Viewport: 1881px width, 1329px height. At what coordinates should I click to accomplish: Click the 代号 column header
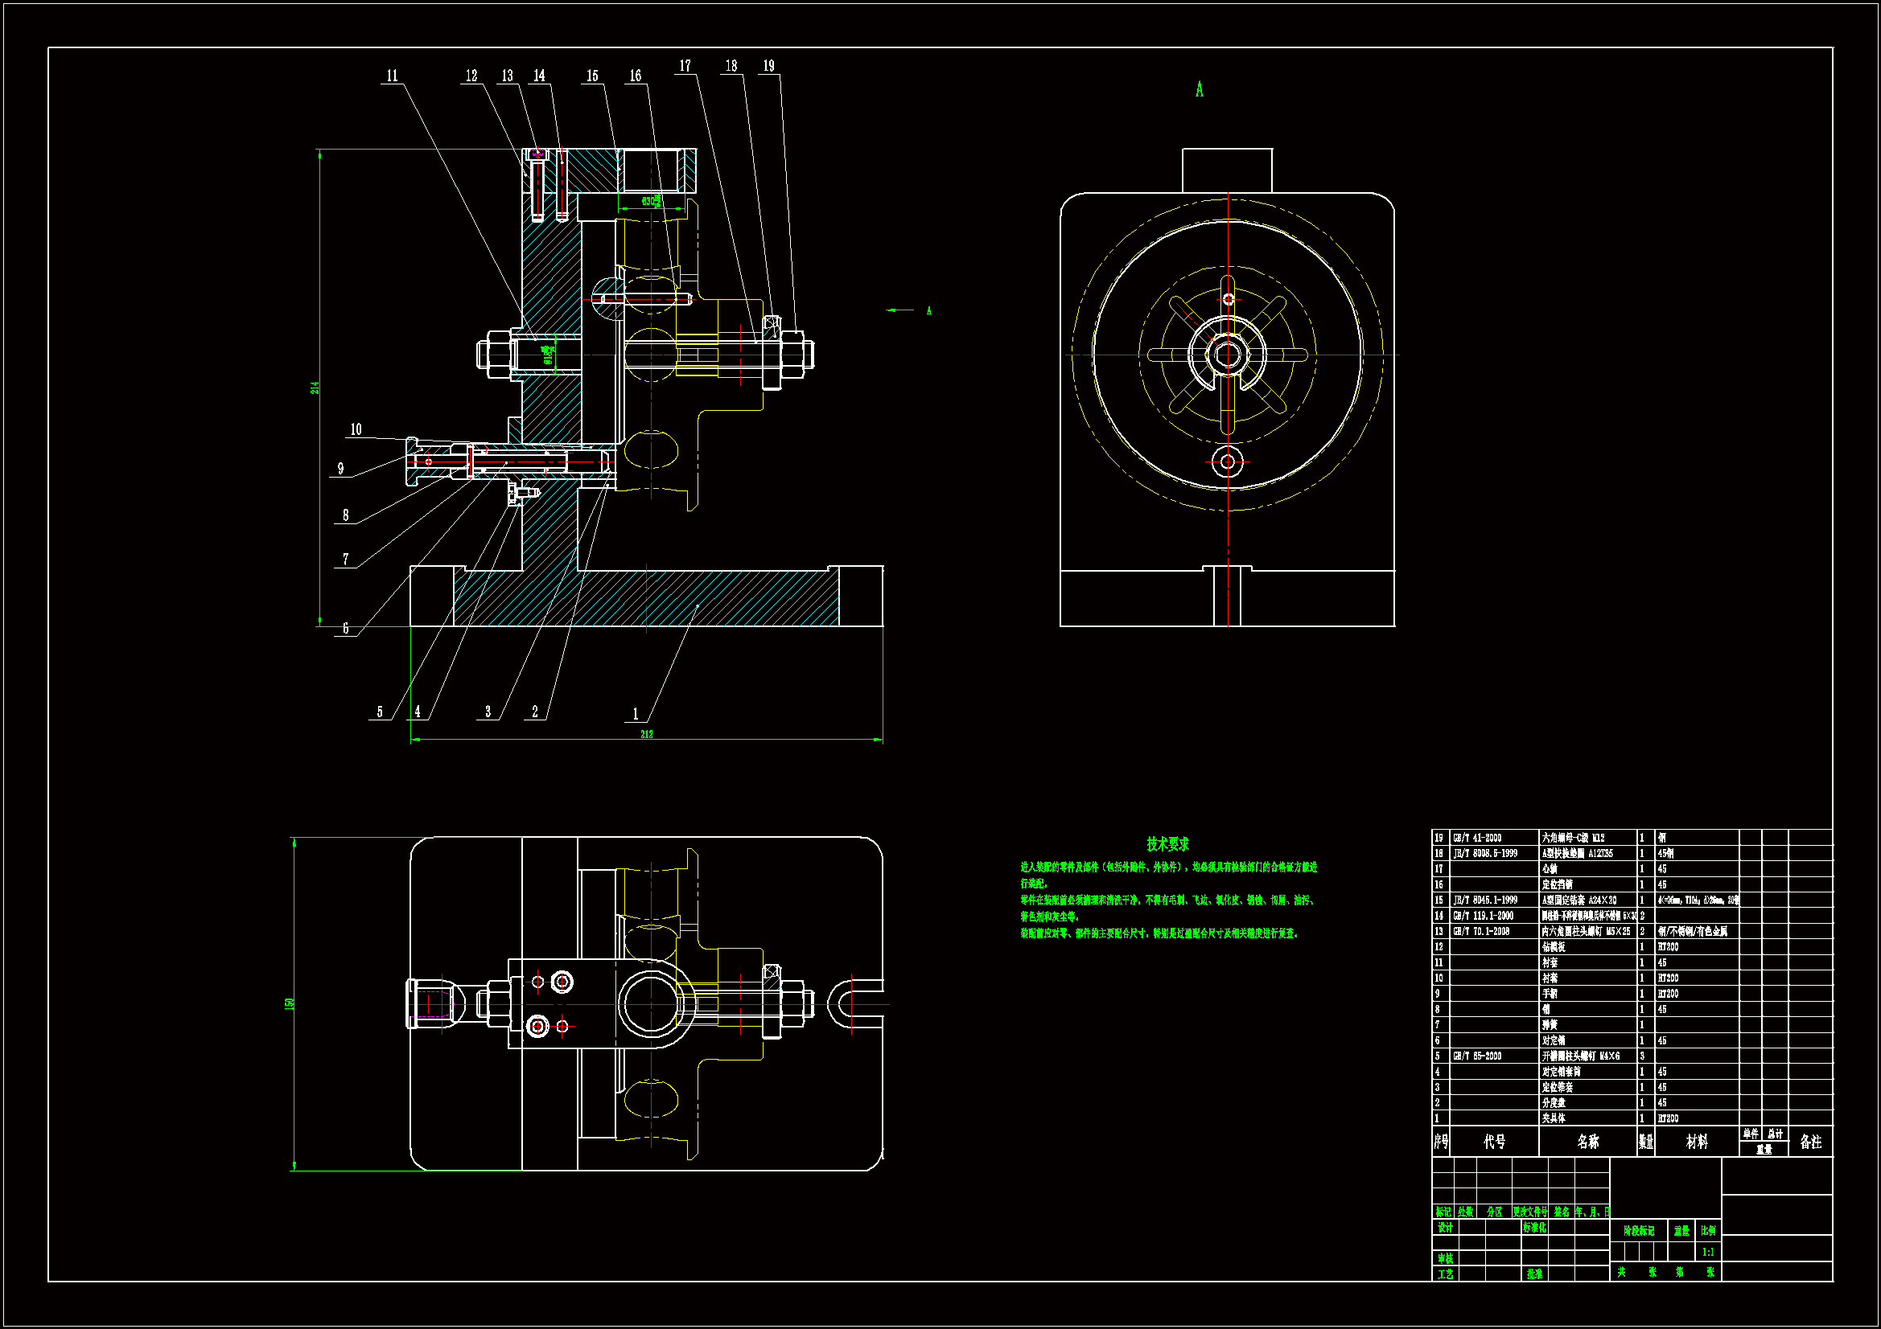[1494, 1142]
